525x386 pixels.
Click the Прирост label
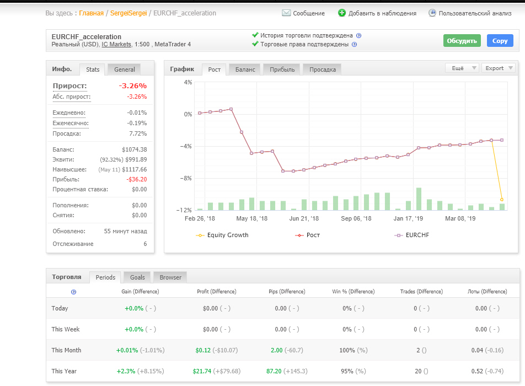tap(69, 85)
